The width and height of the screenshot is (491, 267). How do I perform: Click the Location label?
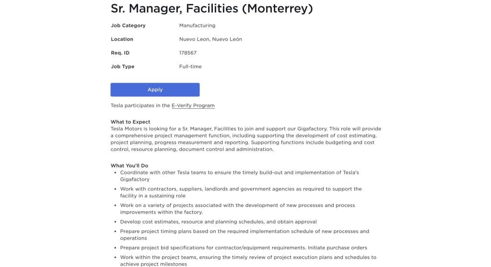pyautogui.click(x=122, y=39)
